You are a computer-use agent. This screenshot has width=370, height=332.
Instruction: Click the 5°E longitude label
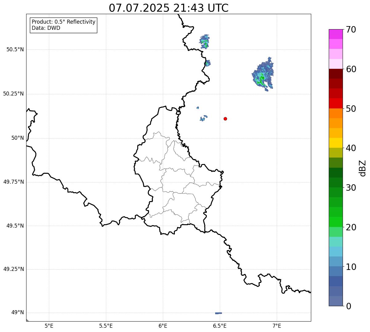tap(49, 326)
